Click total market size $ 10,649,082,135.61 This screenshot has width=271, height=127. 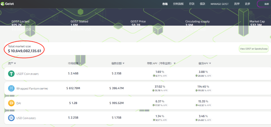[25, 51]
